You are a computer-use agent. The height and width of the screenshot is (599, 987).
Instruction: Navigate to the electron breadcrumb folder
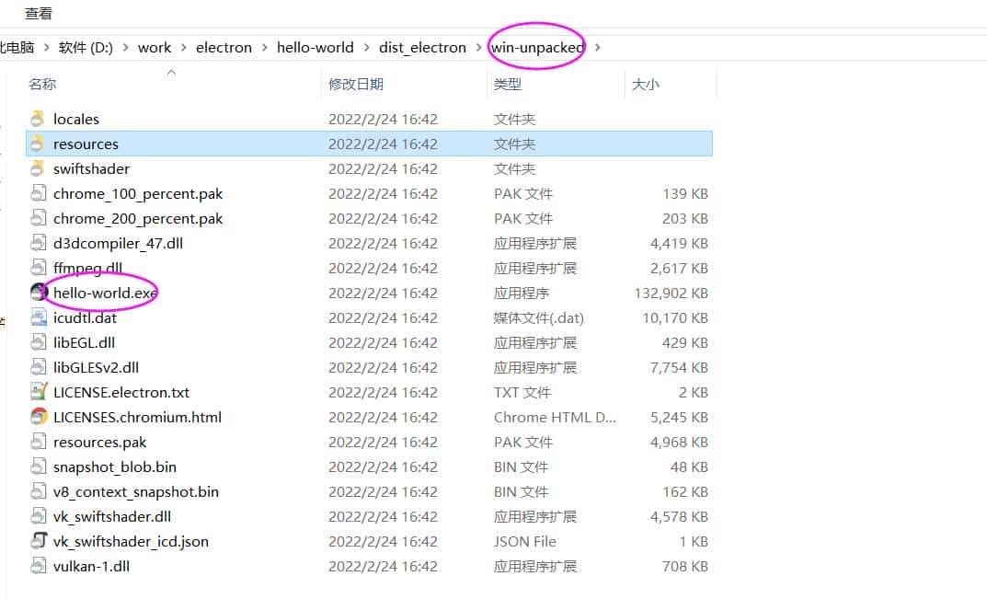[224, 48]
